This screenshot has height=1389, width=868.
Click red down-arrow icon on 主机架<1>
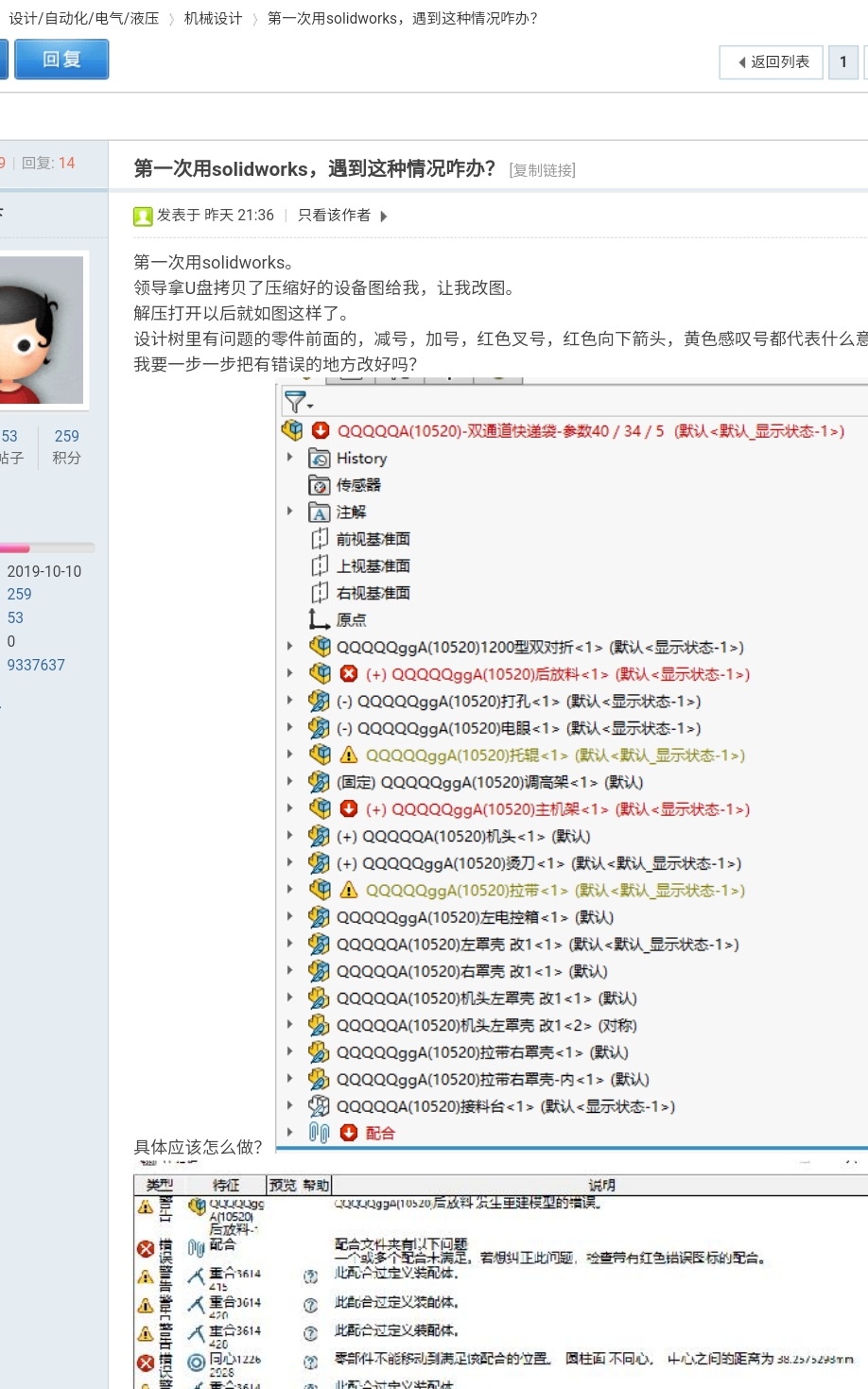(x=349, y=808)
